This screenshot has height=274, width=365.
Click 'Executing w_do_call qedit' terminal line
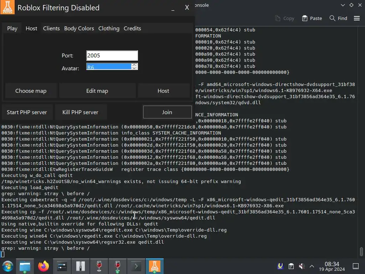click(x=37, y=175)
